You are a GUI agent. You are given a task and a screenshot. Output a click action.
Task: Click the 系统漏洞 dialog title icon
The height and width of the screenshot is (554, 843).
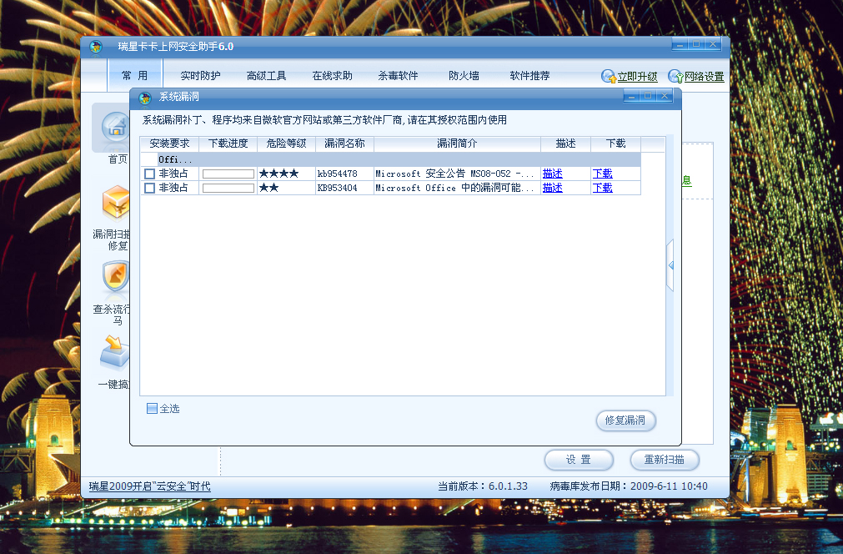pyautogui.click(x=144, y=98)
